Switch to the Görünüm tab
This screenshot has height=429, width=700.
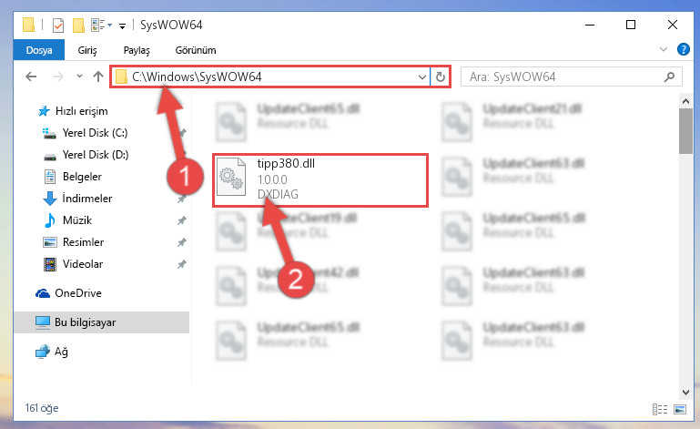(196, 50)
